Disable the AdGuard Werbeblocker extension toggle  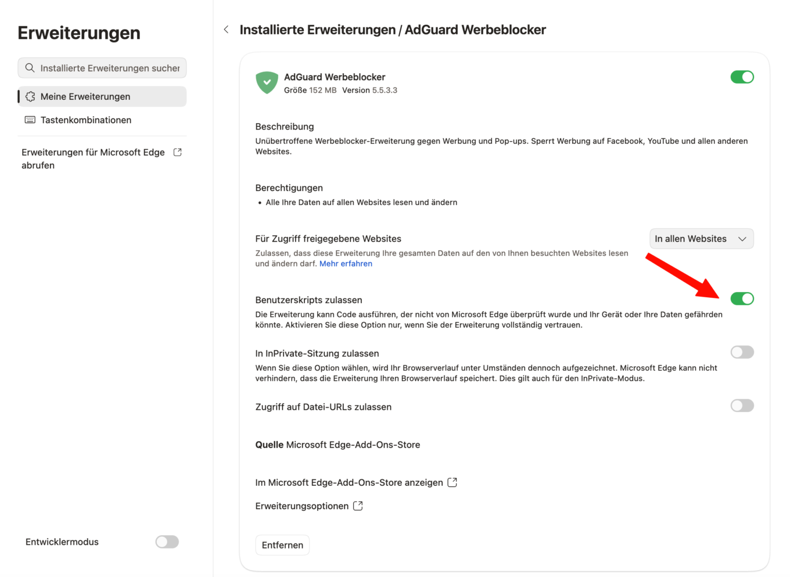742,77
